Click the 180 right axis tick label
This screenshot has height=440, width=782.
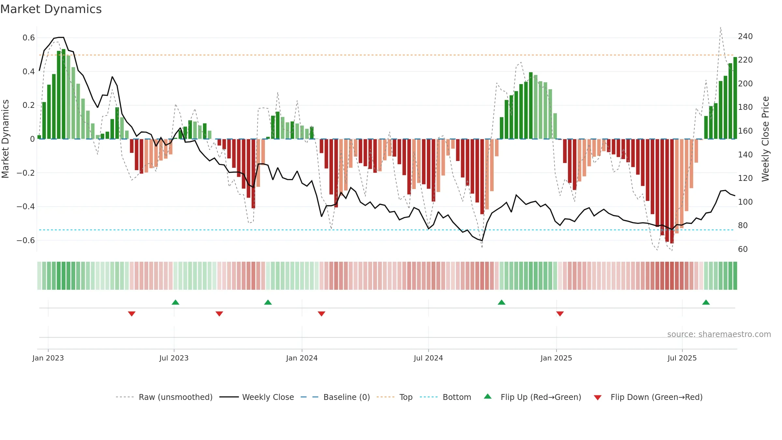[x=746, y=107]
